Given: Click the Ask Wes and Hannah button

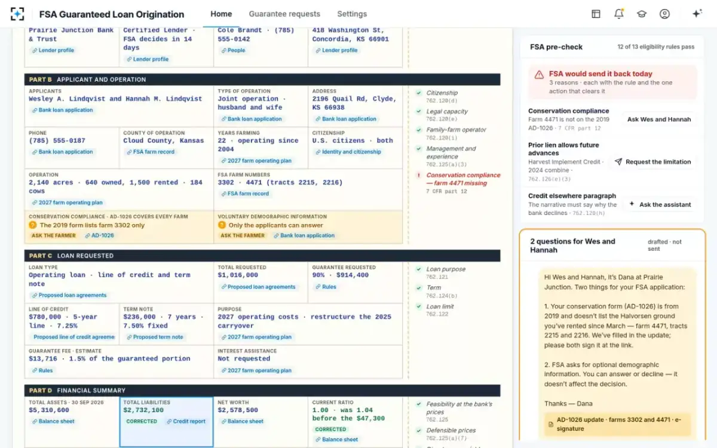Looking at the screenshot, I should [x=659, y=119].
